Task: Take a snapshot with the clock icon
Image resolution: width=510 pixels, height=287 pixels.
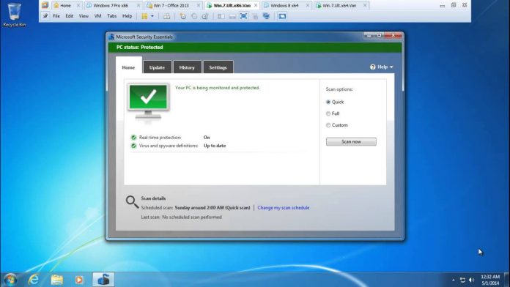Action: coord(183,16)
